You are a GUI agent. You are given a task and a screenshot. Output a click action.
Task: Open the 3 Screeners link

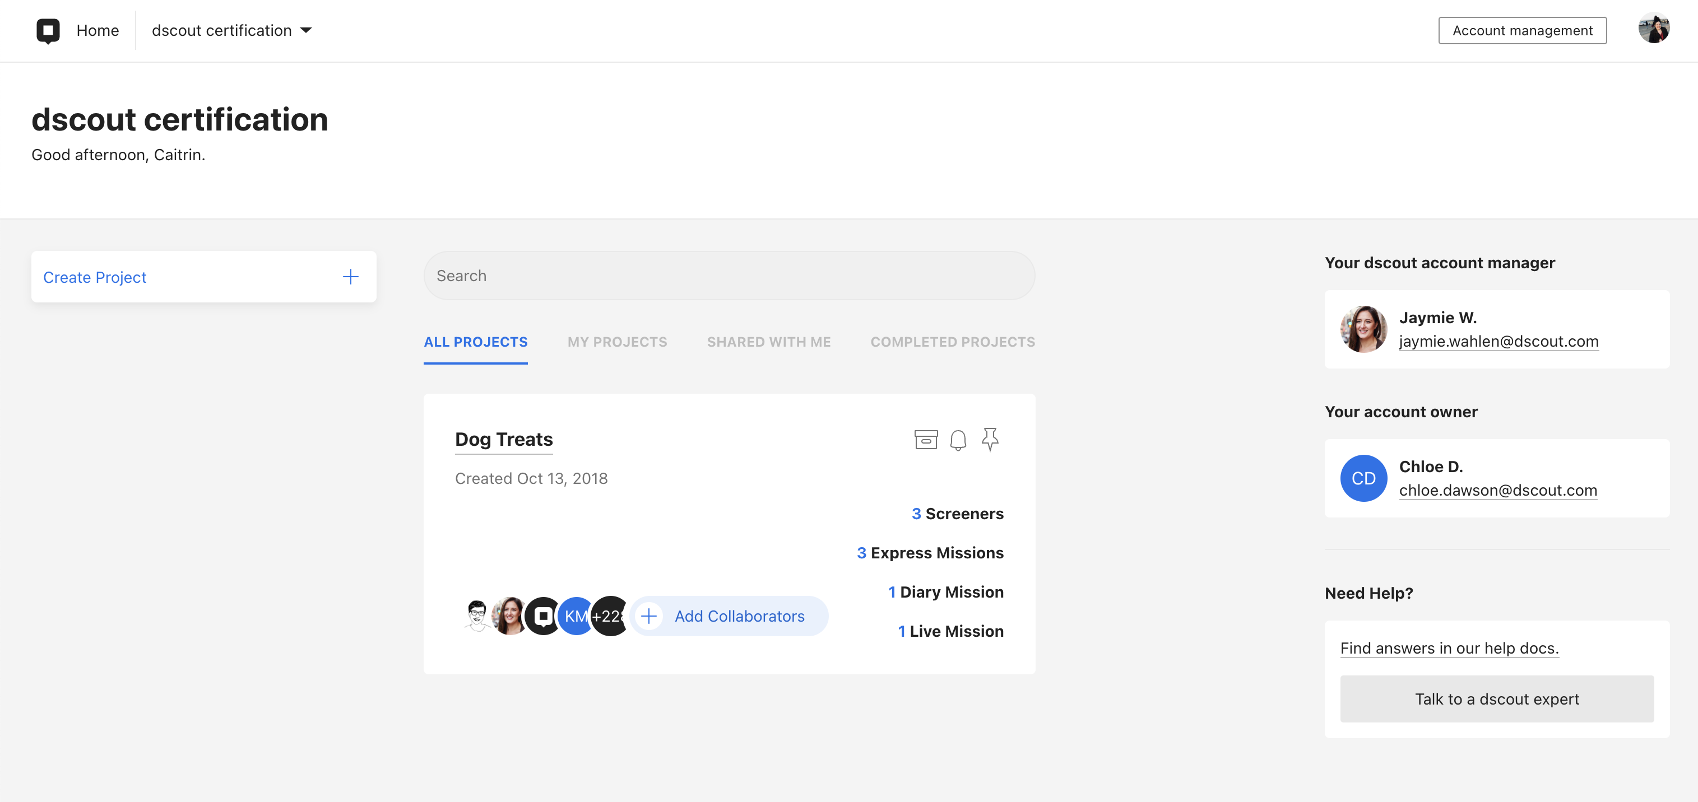pyautogui.click(x=957, y=514)
